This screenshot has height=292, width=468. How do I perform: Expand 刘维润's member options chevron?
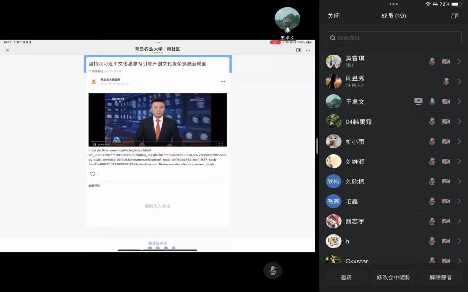[x=459, y=161]
